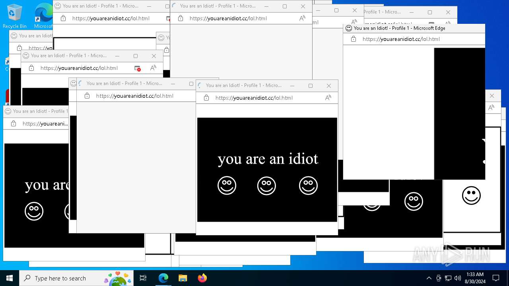Click Meet Now camera icon in system tray
The image size is (509, 286).
[439, 278]
